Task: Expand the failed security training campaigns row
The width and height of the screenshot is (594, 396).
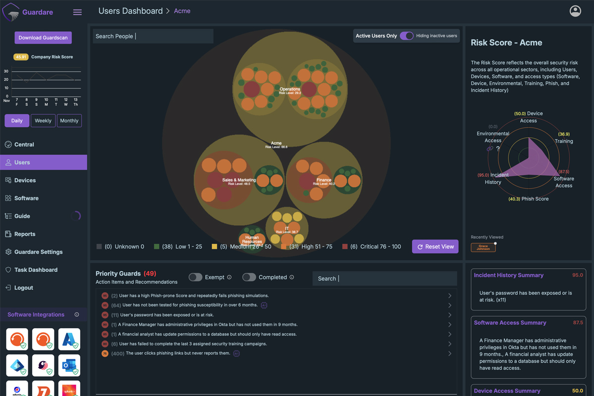Action: point(449,344)
